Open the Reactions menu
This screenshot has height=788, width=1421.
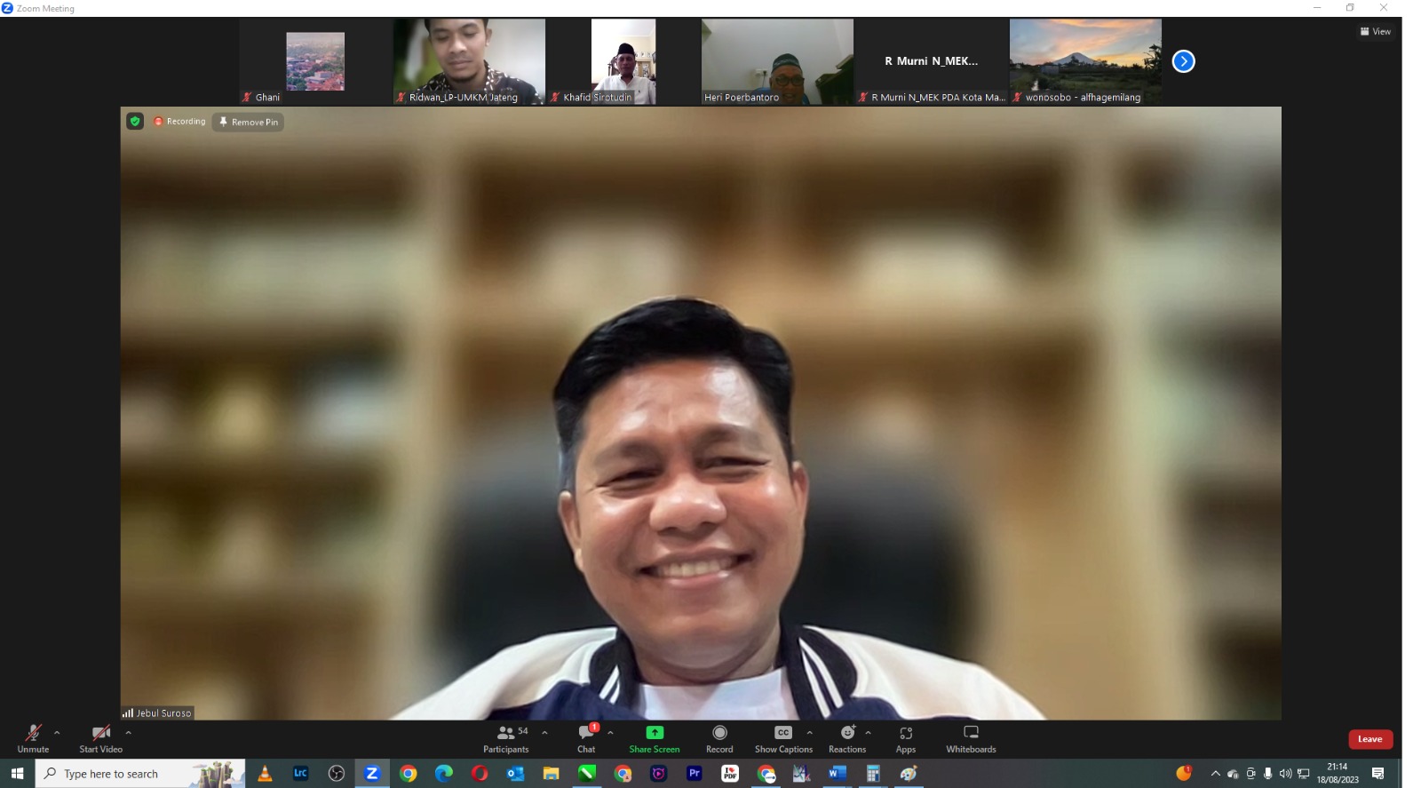coord(847,737)
